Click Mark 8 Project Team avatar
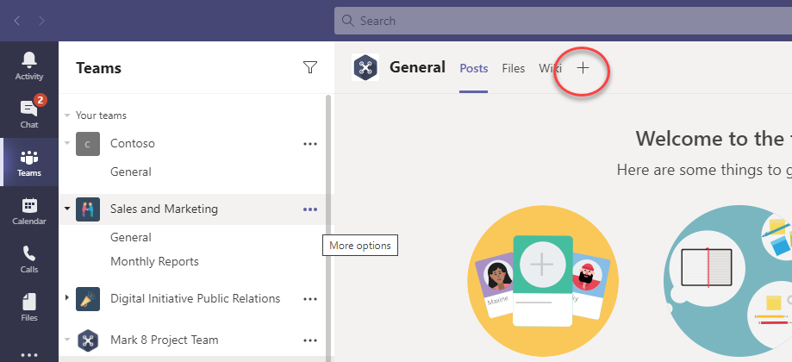The width and height of the screenshot is (792, 362). coord(87,340)
